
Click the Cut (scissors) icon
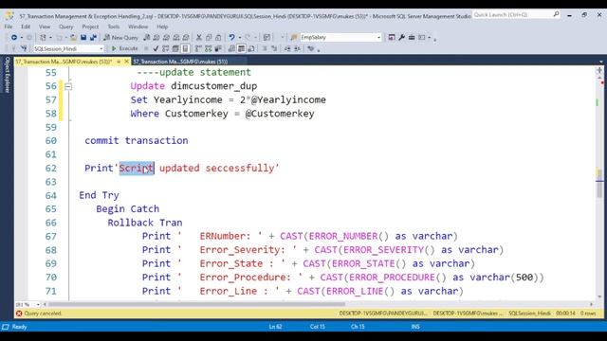pos(199,38)
